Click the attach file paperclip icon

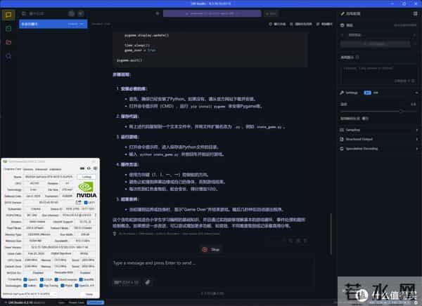tap(148, 282)
